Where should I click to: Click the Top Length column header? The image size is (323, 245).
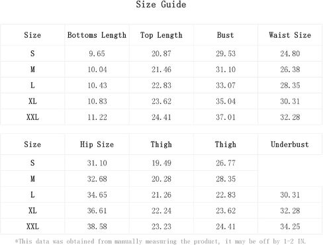pyautogui.click(x=161, y=35)
